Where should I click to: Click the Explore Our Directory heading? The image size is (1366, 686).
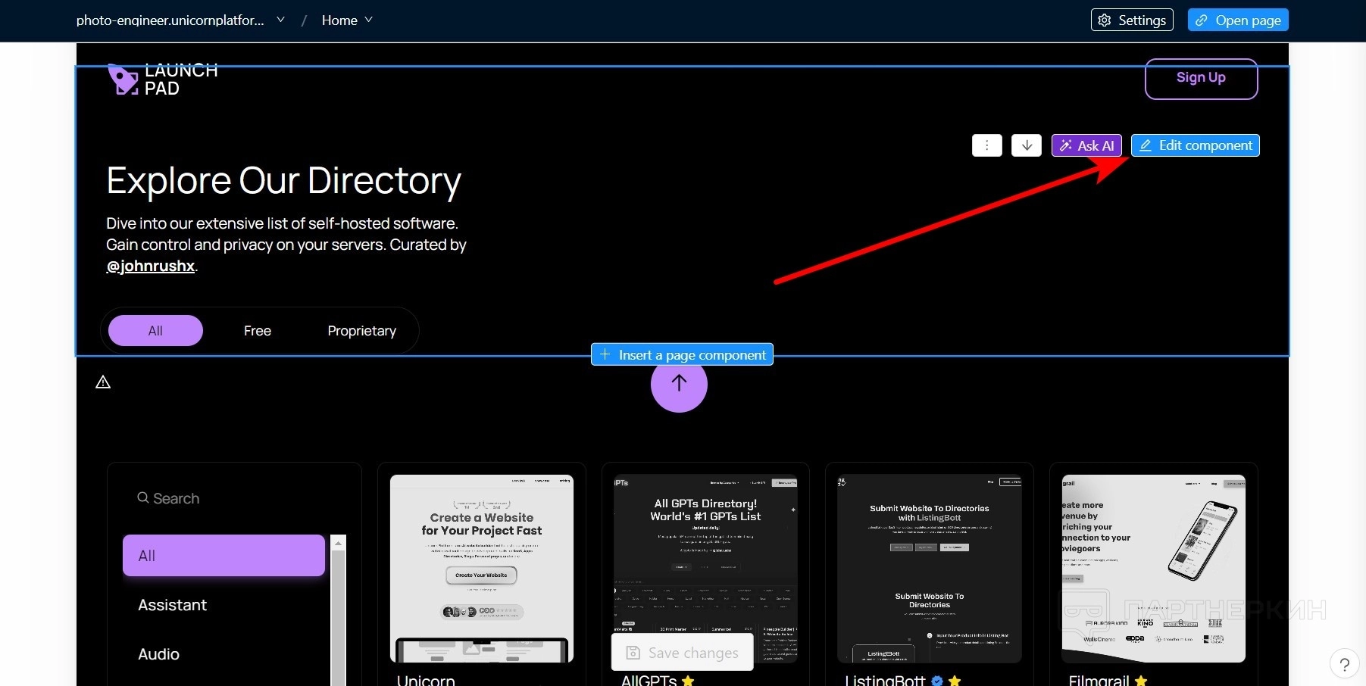284,181
